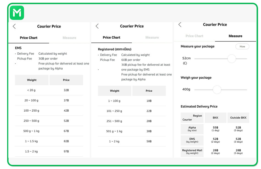Select Price Chart tab on the Measure screen
261x169 pixels.
click(195, 36)
